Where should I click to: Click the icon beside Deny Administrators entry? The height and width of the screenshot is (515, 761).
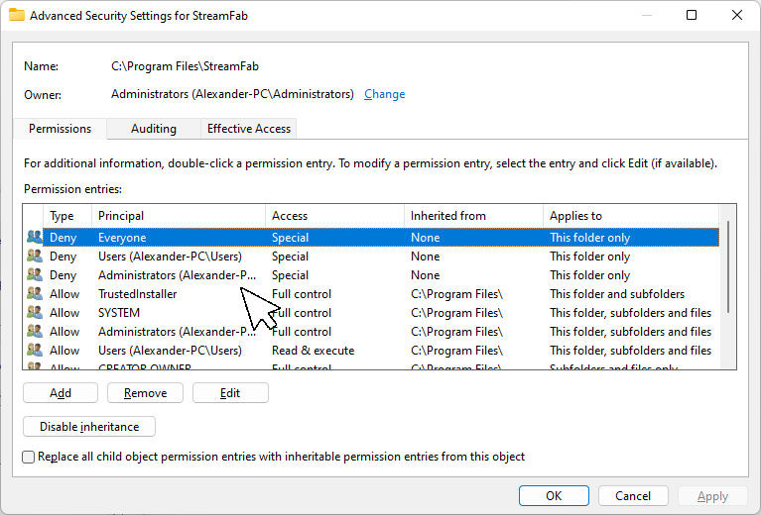point(35,275)
